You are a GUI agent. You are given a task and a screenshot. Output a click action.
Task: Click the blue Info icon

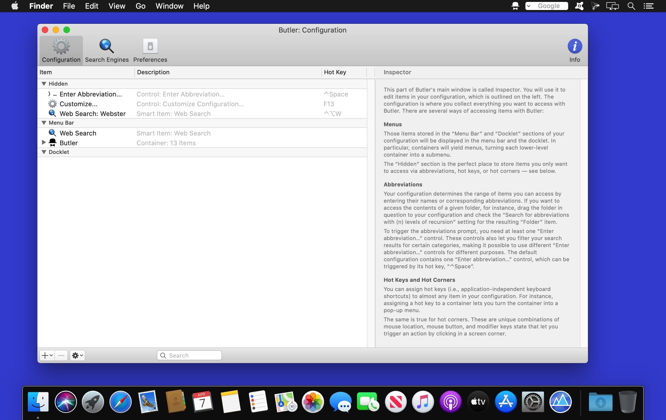(x=574, y=47)
